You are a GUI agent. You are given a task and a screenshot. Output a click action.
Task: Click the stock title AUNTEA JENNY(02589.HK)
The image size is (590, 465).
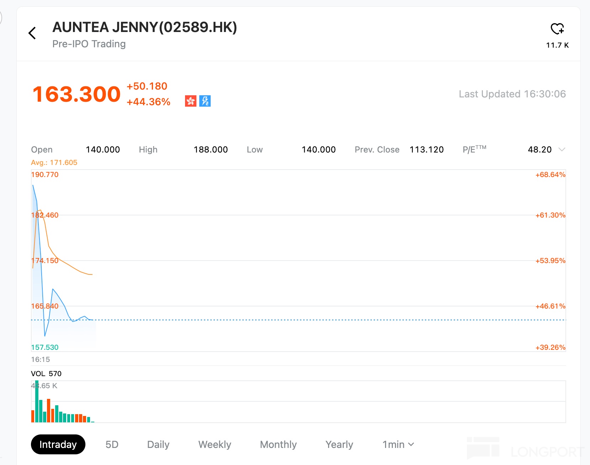[x=144, y=27]
